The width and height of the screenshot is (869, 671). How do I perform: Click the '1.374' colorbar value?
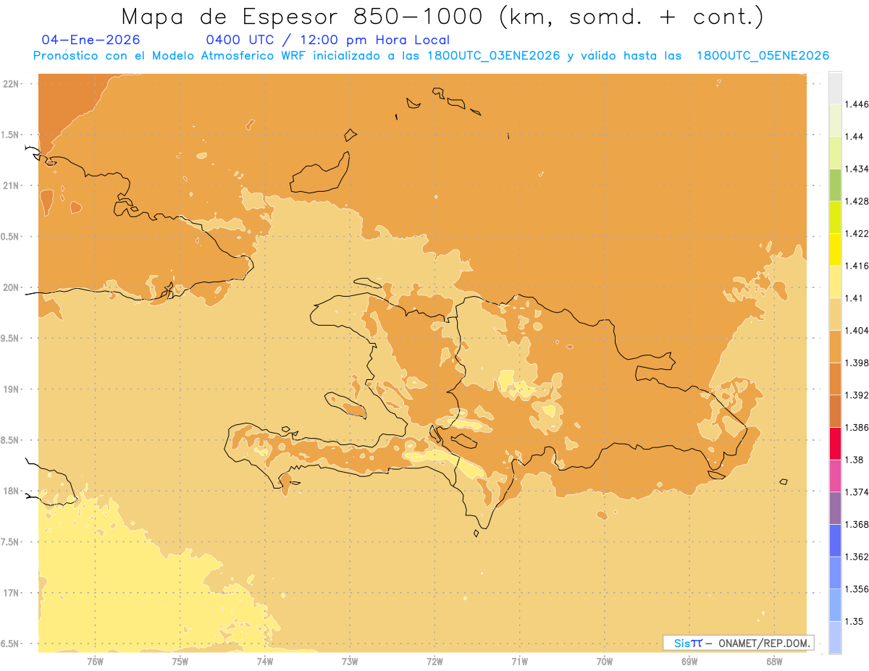pyautogui.click(x=856, y=492)
